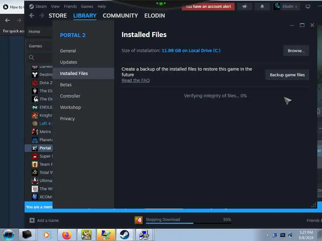This screenshot has height=241, width=322.
Task: Select the Betas properties tab
Action: coord(66,85)
